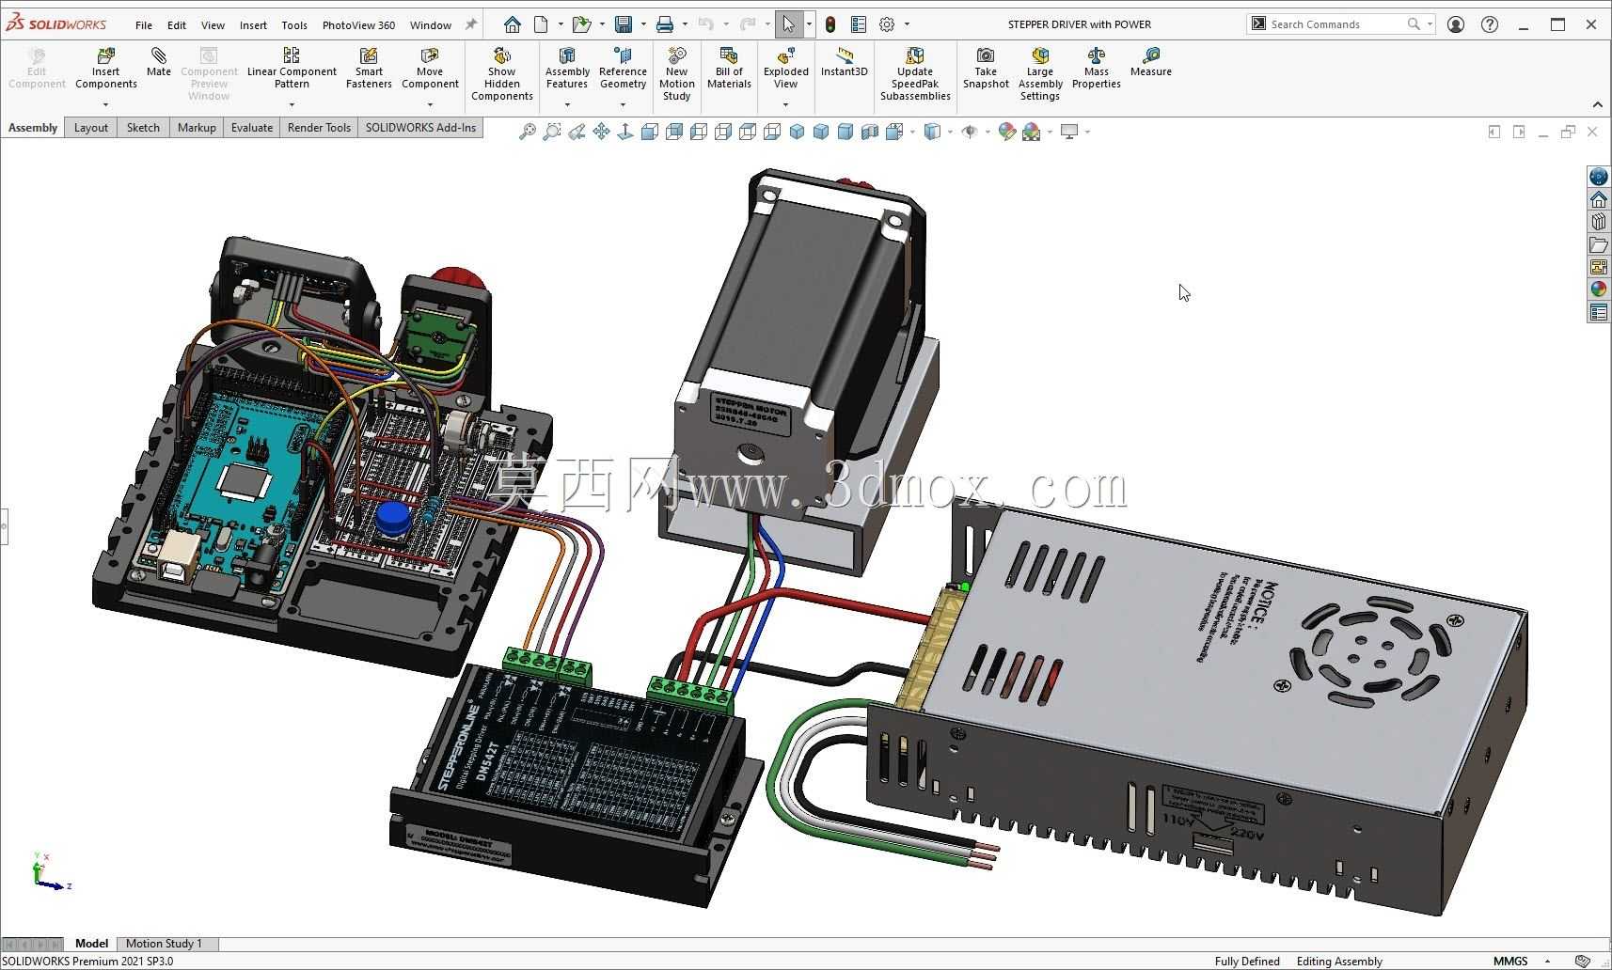
Task: Open the Tools menu
Action: [294, 25]
